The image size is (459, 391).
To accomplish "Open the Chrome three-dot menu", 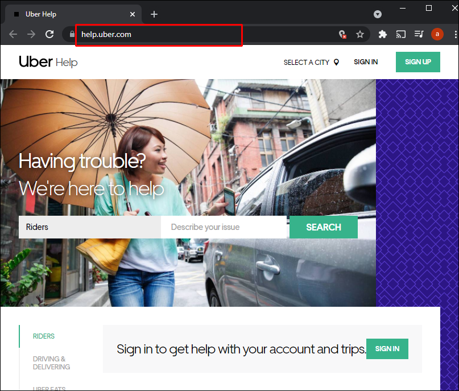I will (456, 34).
